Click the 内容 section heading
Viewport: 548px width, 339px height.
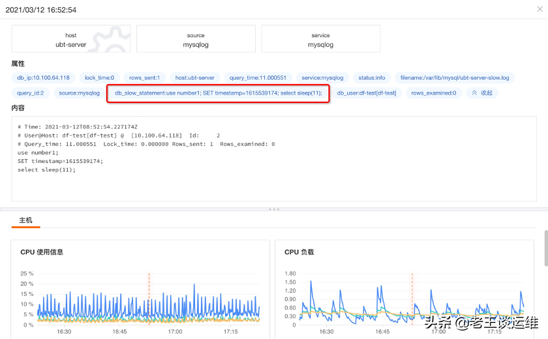point(18,108)
